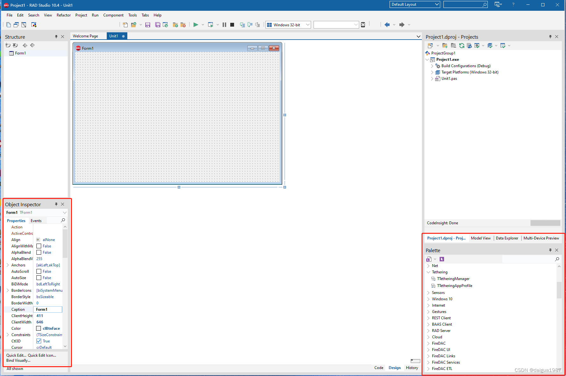Click the Remove file from project icon
Viewport: 566px width, 376px height.
coord(183,25)
